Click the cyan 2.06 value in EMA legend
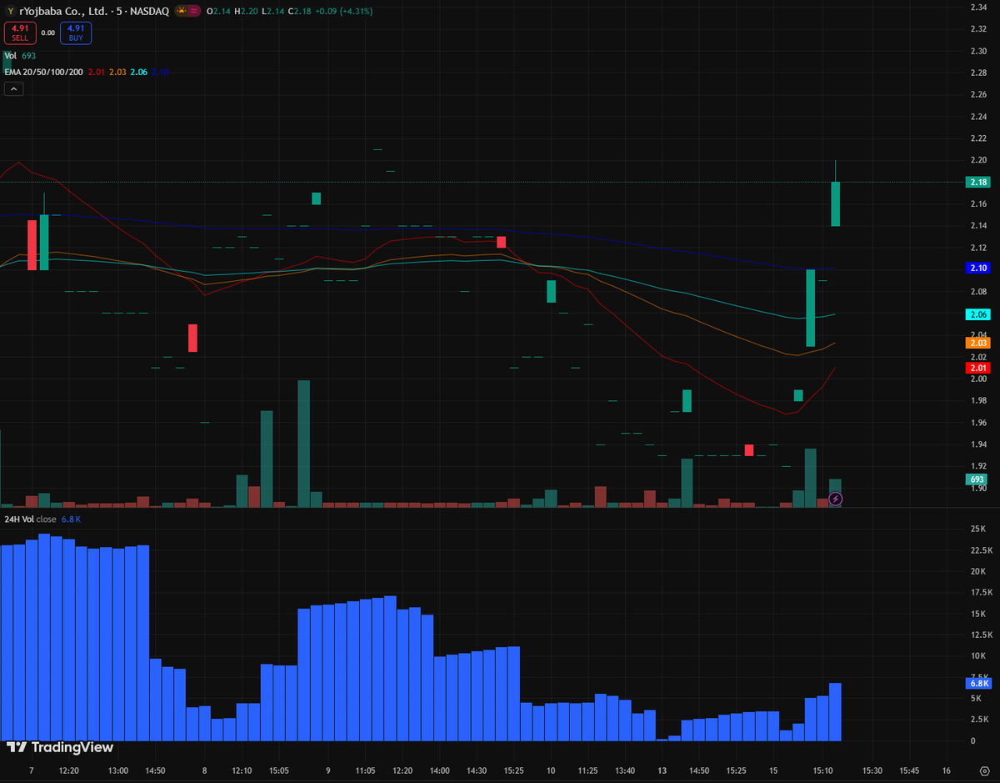The image size is (1000, 783). pyautogui.click(x=139, y=73)
